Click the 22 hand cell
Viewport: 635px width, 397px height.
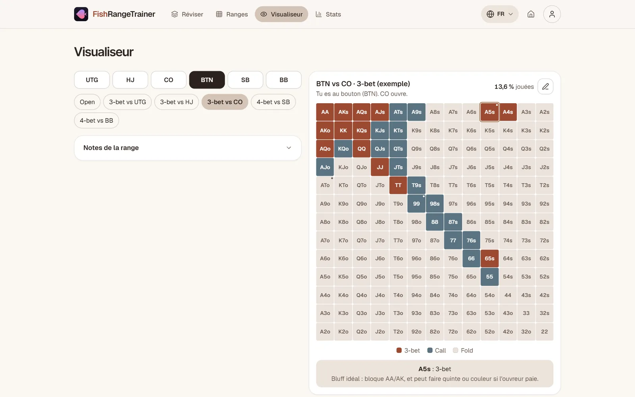pos(545,331)
